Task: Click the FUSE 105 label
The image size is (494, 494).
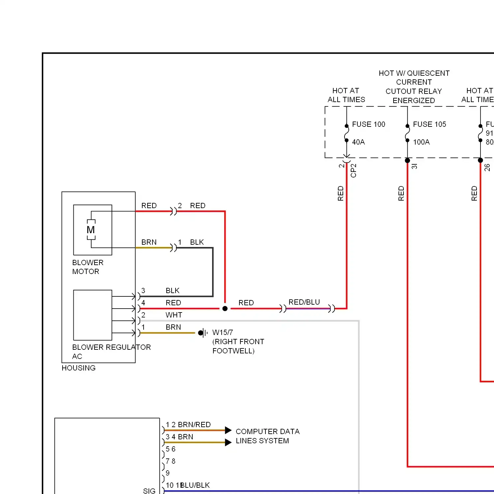Action: coord(429,124)
